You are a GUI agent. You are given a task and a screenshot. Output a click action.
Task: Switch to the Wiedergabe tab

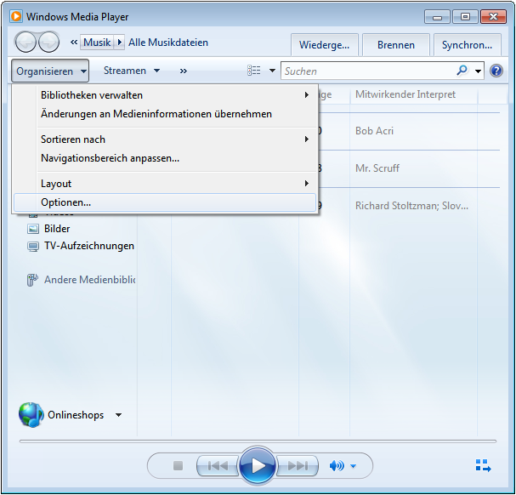[325, 45]
